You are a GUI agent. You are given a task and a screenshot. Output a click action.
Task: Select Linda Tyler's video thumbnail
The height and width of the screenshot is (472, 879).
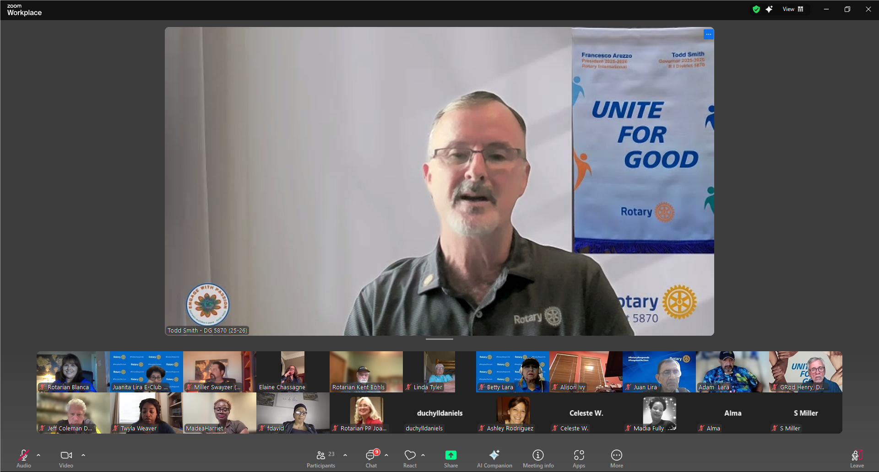coord(439,372)
